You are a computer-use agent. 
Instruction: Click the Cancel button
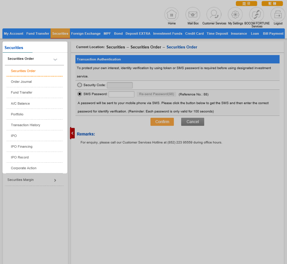193,122
